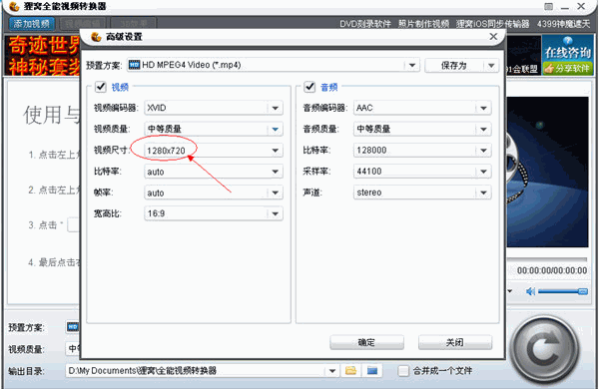This screenshot has width=599, height=389.
Task: Click the 1280x720 video size field text
Action: click(166, 151)
